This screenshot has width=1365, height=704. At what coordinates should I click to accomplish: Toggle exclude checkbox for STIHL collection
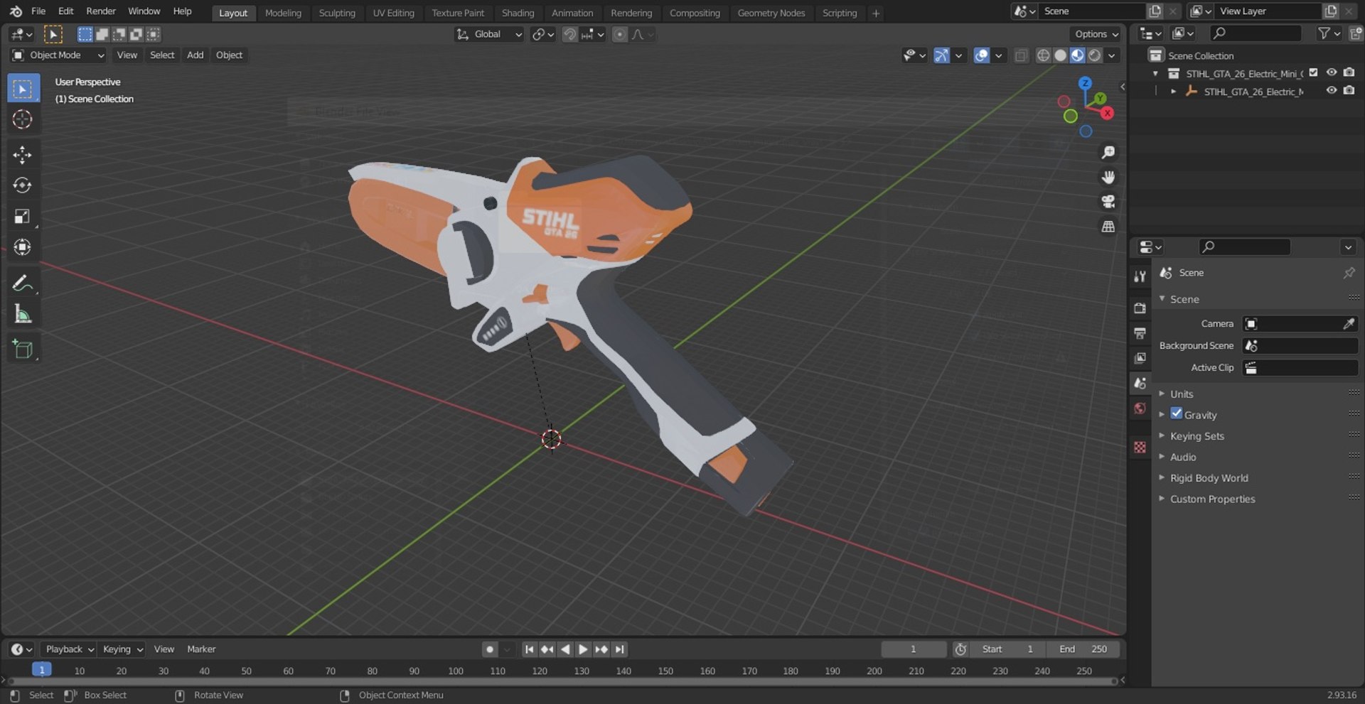tap(1314, 72)
